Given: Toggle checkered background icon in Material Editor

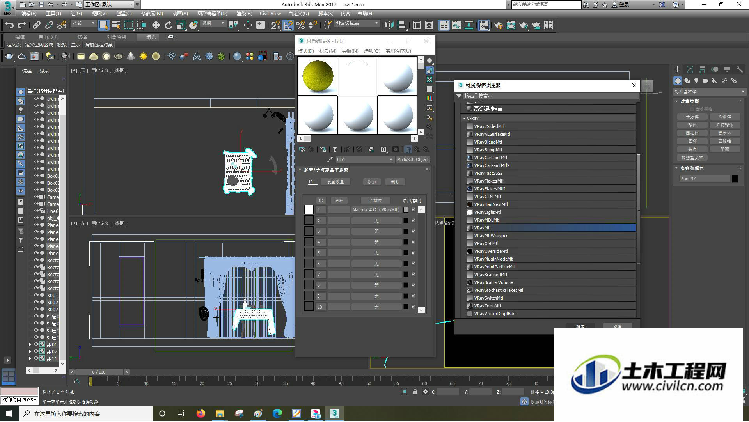Looking at the screenshot, I should point(430,80).
